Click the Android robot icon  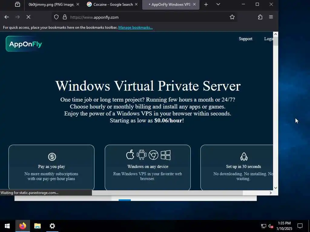(142, 154)
